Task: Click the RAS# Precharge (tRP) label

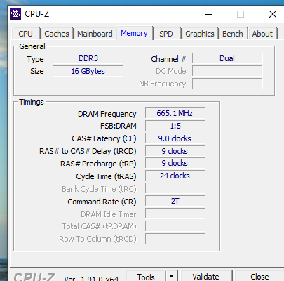Action: 98,164
